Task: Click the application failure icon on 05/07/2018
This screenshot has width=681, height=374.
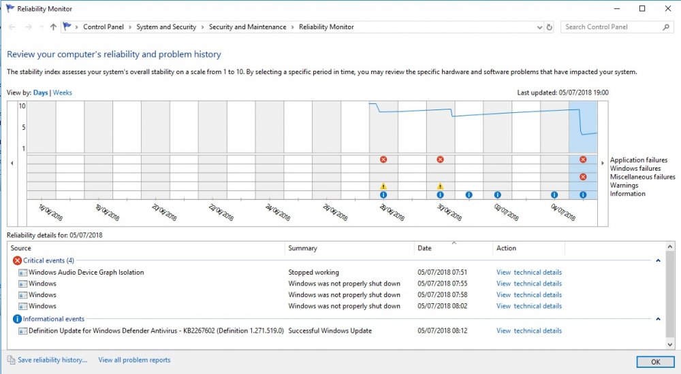Action: click(583, 159)
